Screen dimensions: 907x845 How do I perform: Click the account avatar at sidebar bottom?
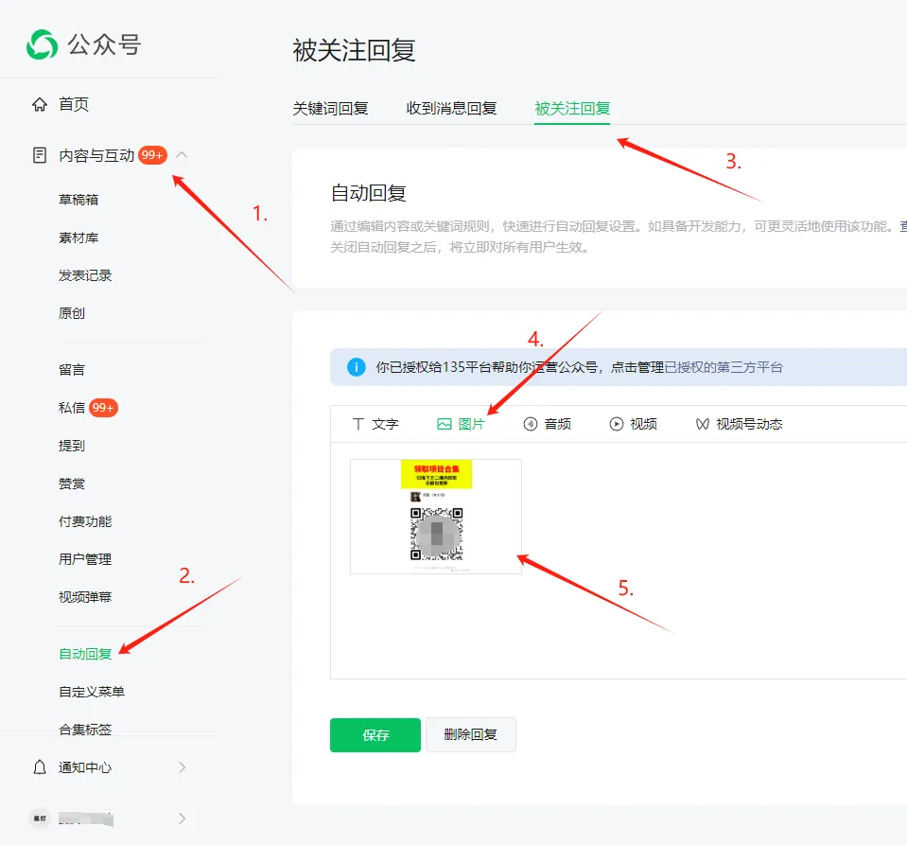click(x=40, y=819)
